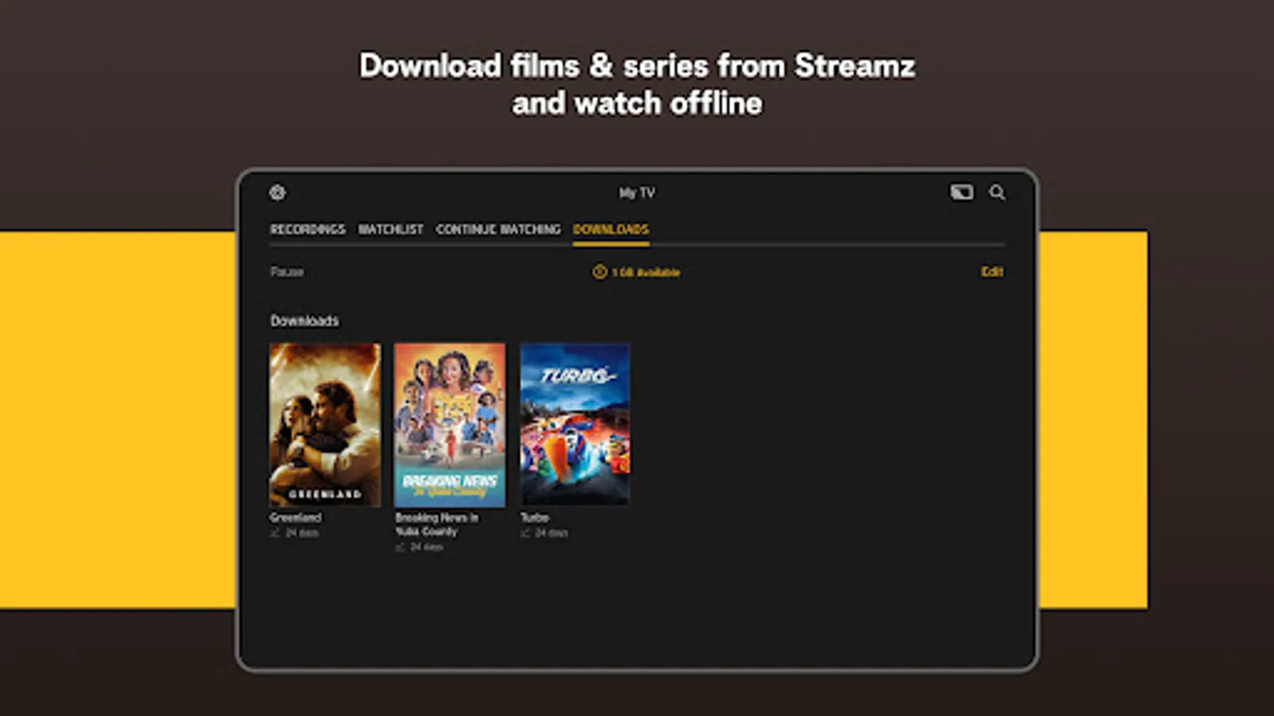The height and width of the screenshot is (716, 1274).
Task: Select the Downloads tab
Action: pos(611,229)
